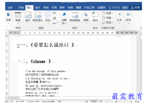145x105 pixels.
Task: Open the 文本 Text group dropdown
Action: pyautogui.click(x=119, y=17)
